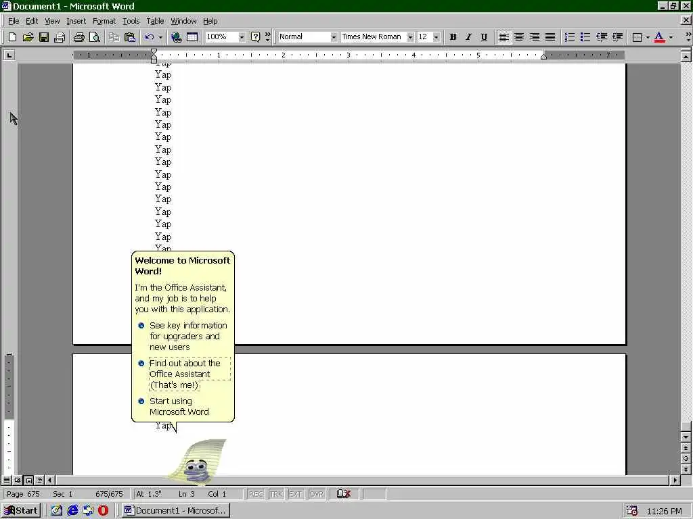693x519 pixels.
Task: Toggle Bold formatting
Action: [453, 37]
